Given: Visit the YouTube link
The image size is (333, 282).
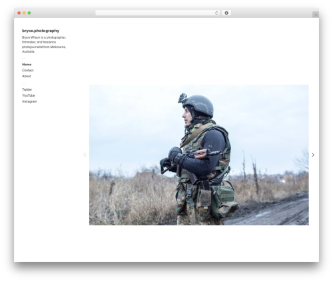Looking at the screenshot, I should pyautogui.click(x=29, y=95).
